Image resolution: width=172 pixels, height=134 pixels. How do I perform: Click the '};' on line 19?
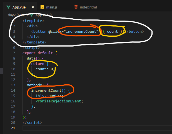point(24,117)
